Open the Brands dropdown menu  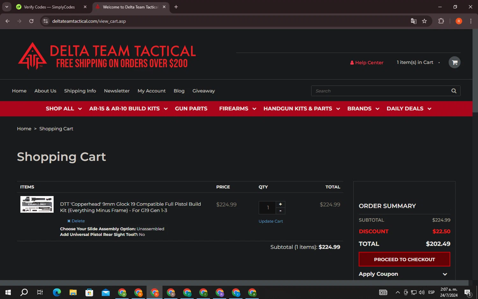(363, 109)
